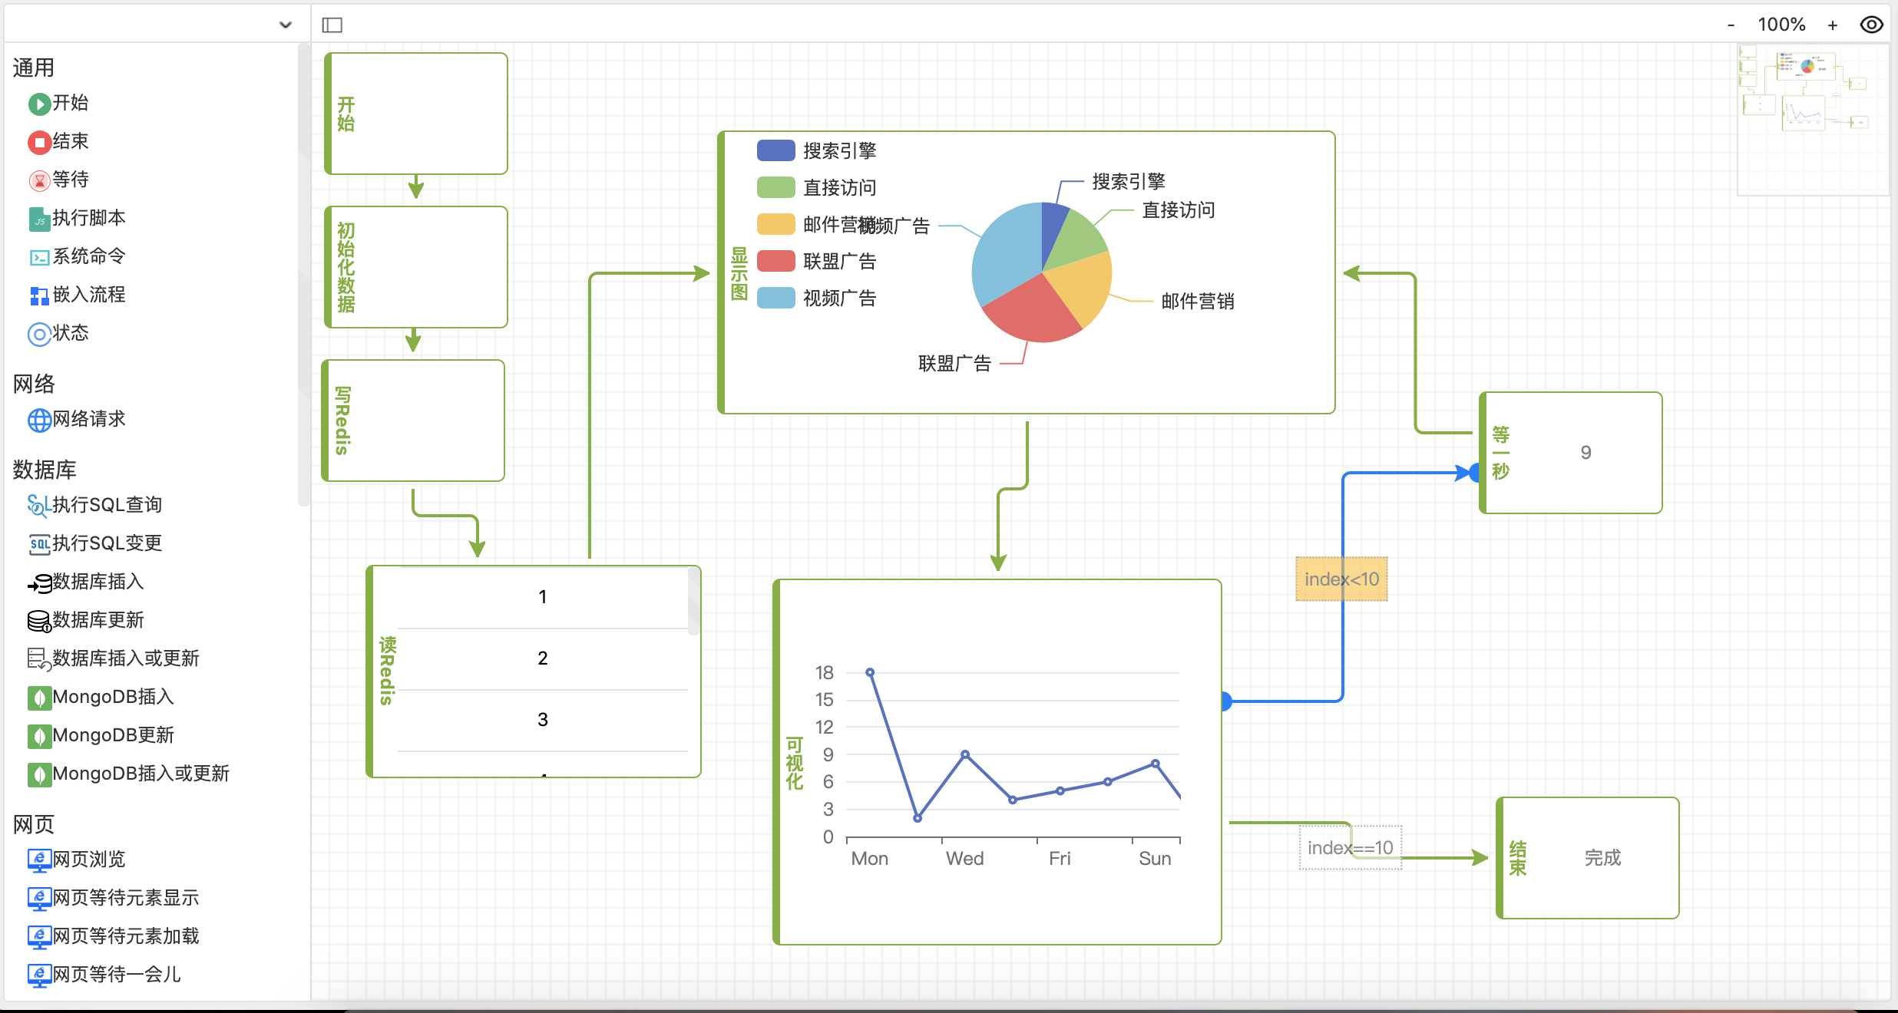Click the hourglass Wait (等待) icon
The image size is (1898, 1013).
click(39, 180)
